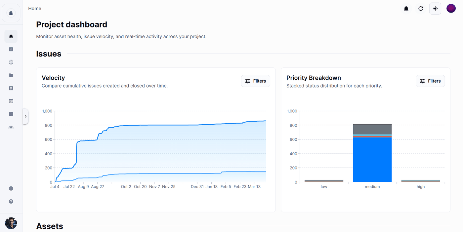Refresh the dashboard with the reload icon
Screen dimensions: 463x232
421,9
